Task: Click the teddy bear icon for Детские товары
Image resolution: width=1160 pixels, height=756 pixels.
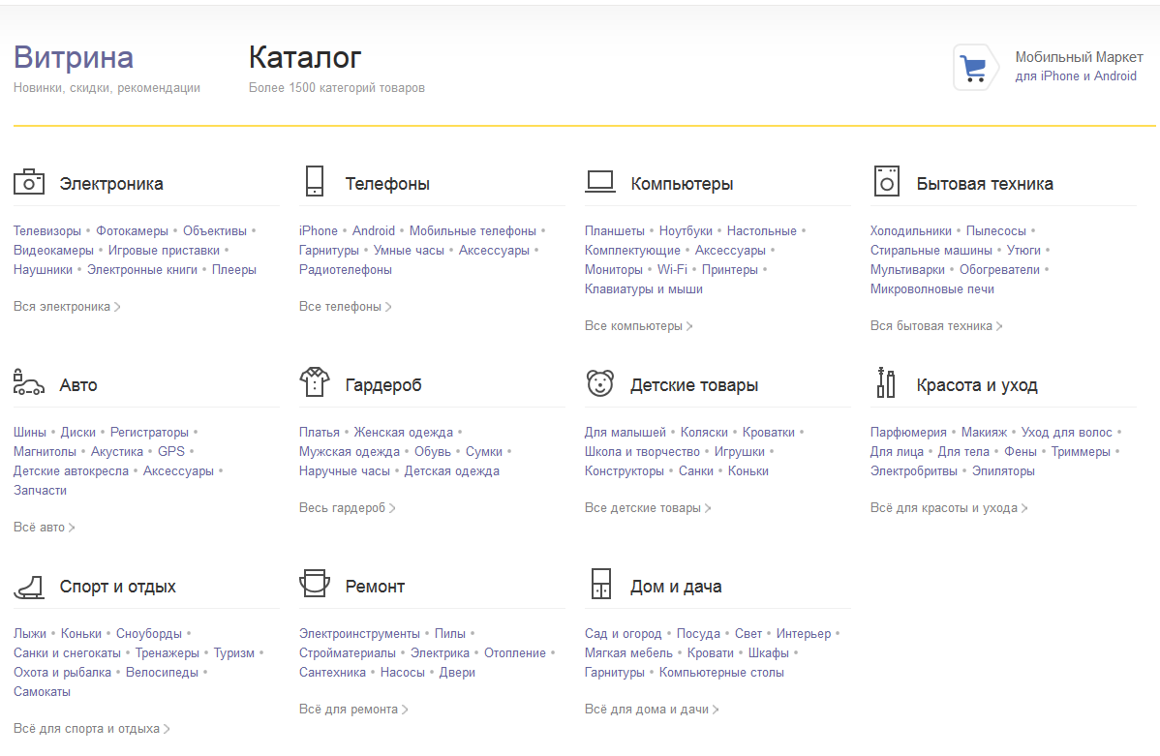Action: point(600,383)
